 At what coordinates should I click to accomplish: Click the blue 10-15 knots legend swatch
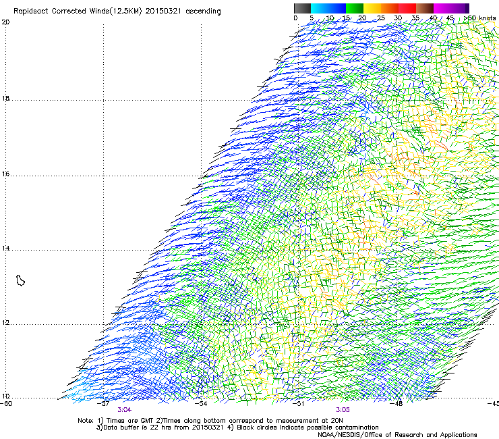[337, 8]
